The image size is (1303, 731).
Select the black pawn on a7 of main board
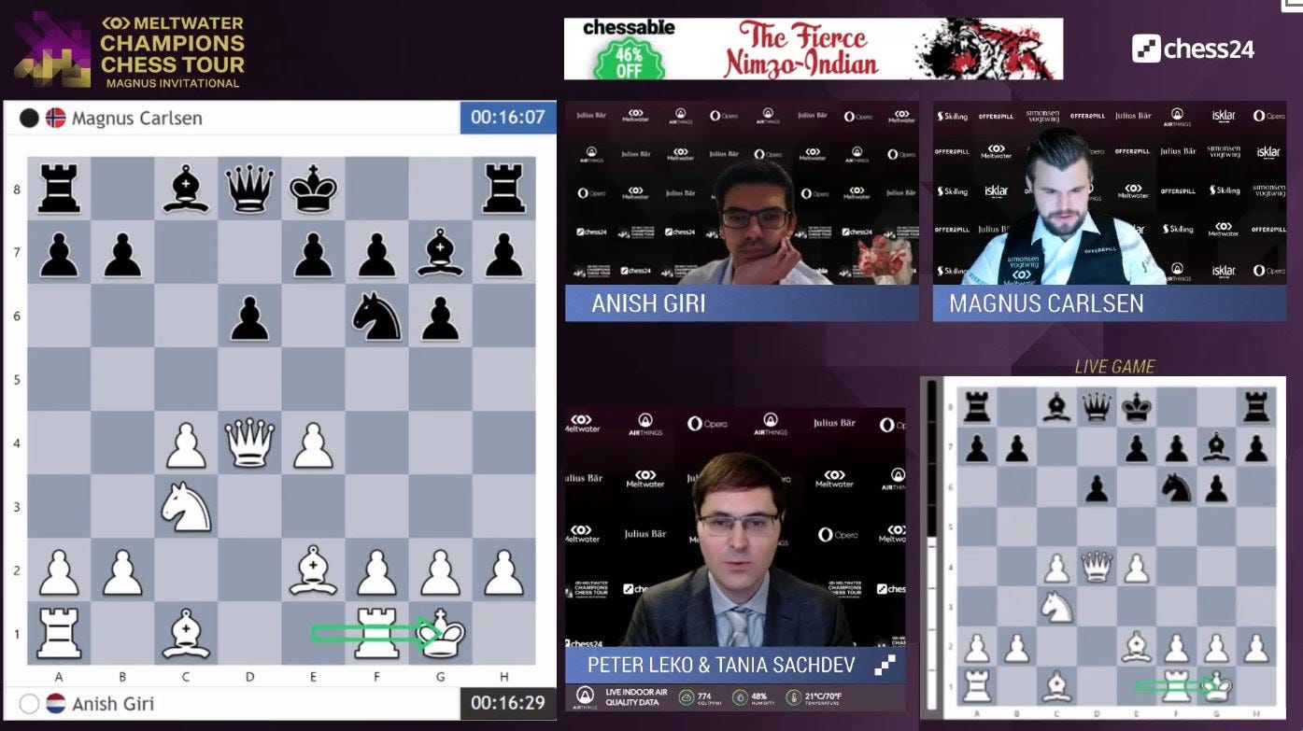pos(59,254)
